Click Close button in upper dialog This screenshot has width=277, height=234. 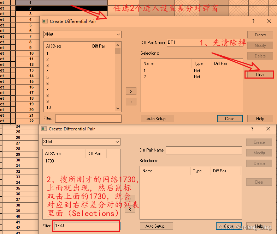pyautogui.click(x=230, y=118)
